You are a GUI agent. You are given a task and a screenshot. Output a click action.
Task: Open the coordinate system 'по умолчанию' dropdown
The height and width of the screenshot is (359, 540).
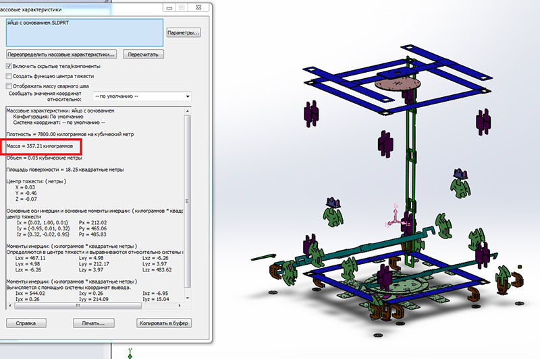pyautogui.click(x=142, y=96)
